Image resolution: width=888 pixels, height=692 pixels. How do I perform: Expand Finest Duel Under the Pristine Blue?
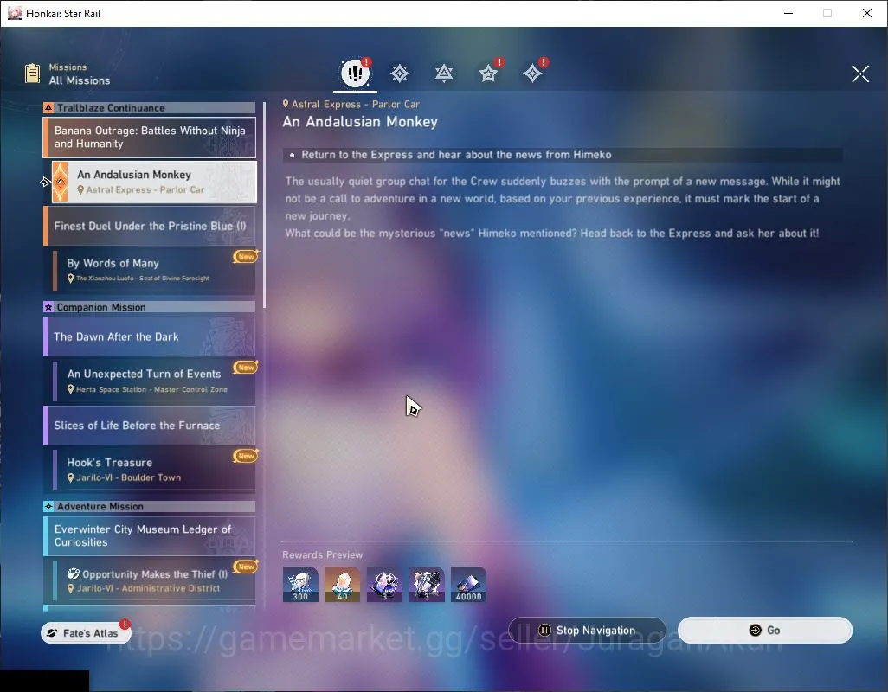[x=150, y=226]
